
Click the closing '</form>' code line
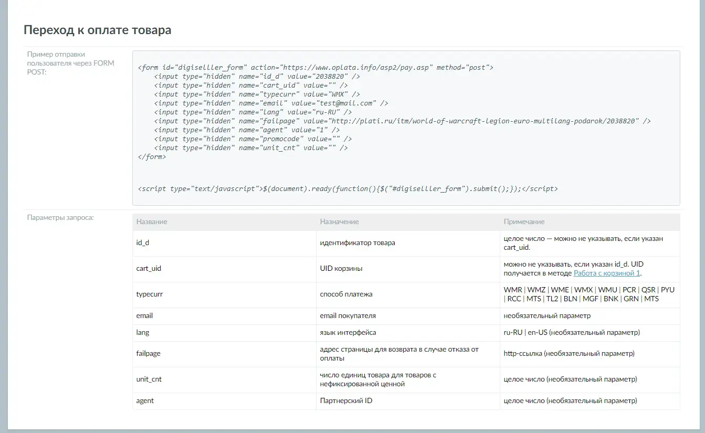pos(152,157)
